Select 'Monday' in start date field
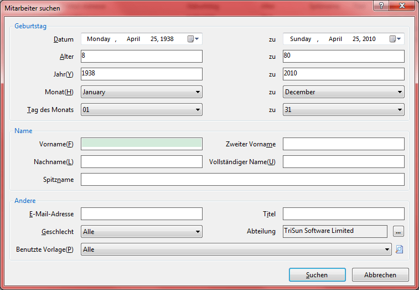419x290 pixels. pos(99,39)
